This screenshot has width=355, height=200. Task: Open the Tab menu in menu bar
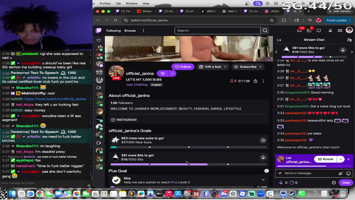pyautogui.click(x=118, y=3)
